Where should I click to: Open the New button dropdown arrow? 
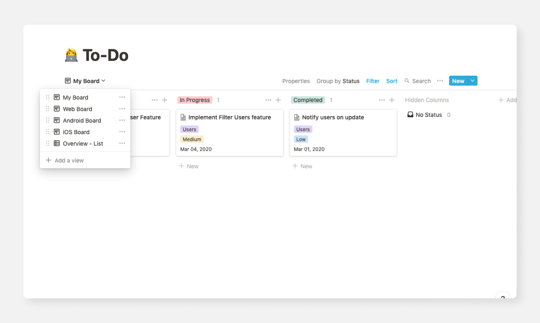(x=472, y=80)
